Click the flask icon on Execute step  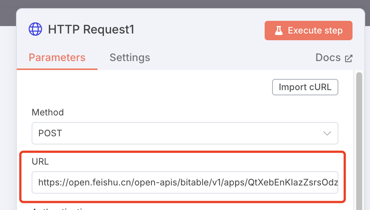point(279,31)
